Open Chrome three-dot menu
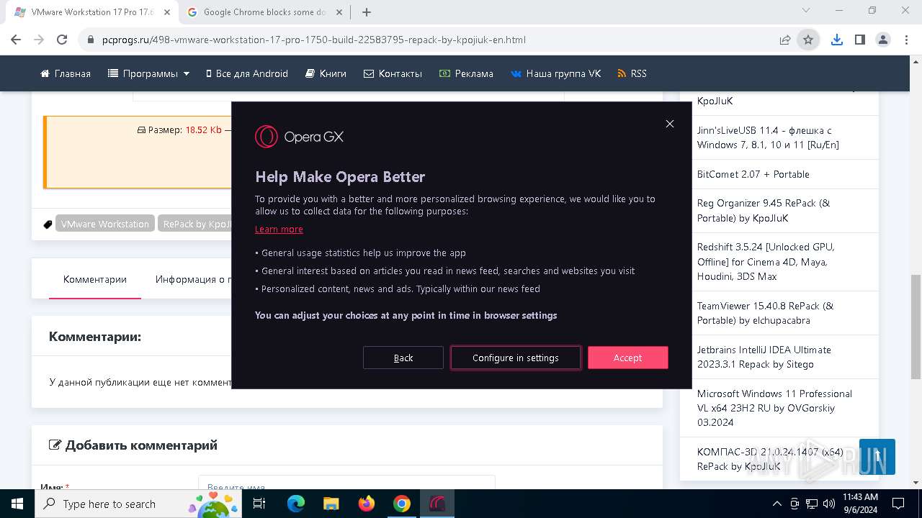 [906, 40]
